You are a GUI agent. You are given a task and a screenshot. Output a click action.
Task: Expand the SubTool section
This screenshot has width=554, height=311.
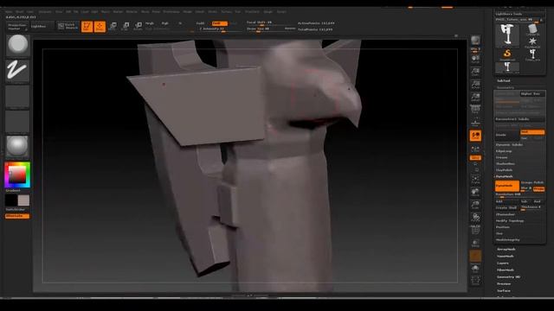click(504, 80)
